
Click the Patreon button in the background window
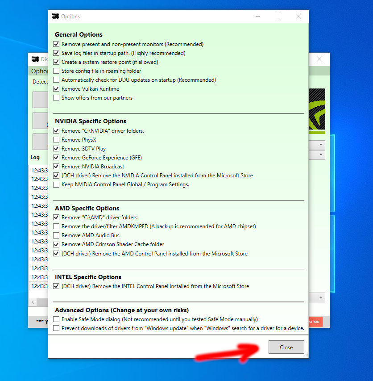click(315, 322)
